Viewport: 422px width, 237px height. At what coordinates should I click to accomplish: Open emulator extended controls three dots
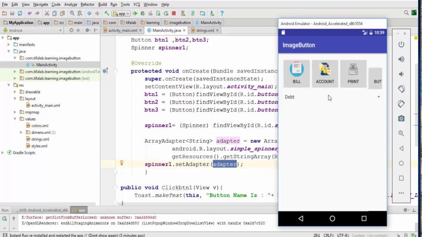(x=401, y=193)
